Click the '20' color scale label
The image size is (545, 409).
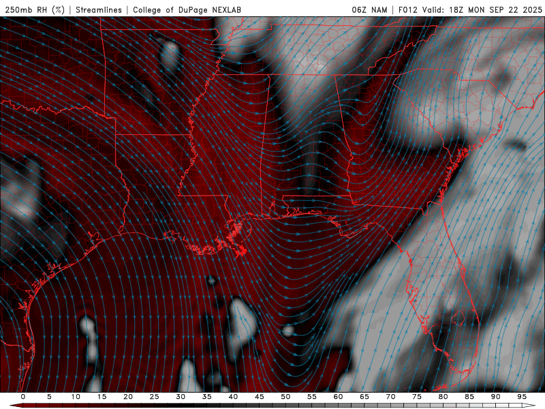coord(128,397)
